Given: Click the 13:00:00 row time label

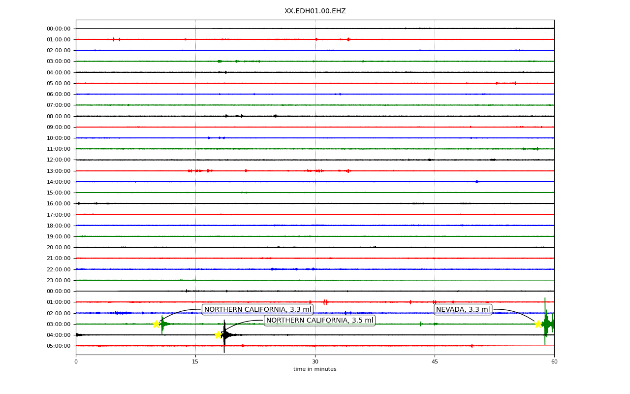Looking at the screenshot, I should (59, 171).
